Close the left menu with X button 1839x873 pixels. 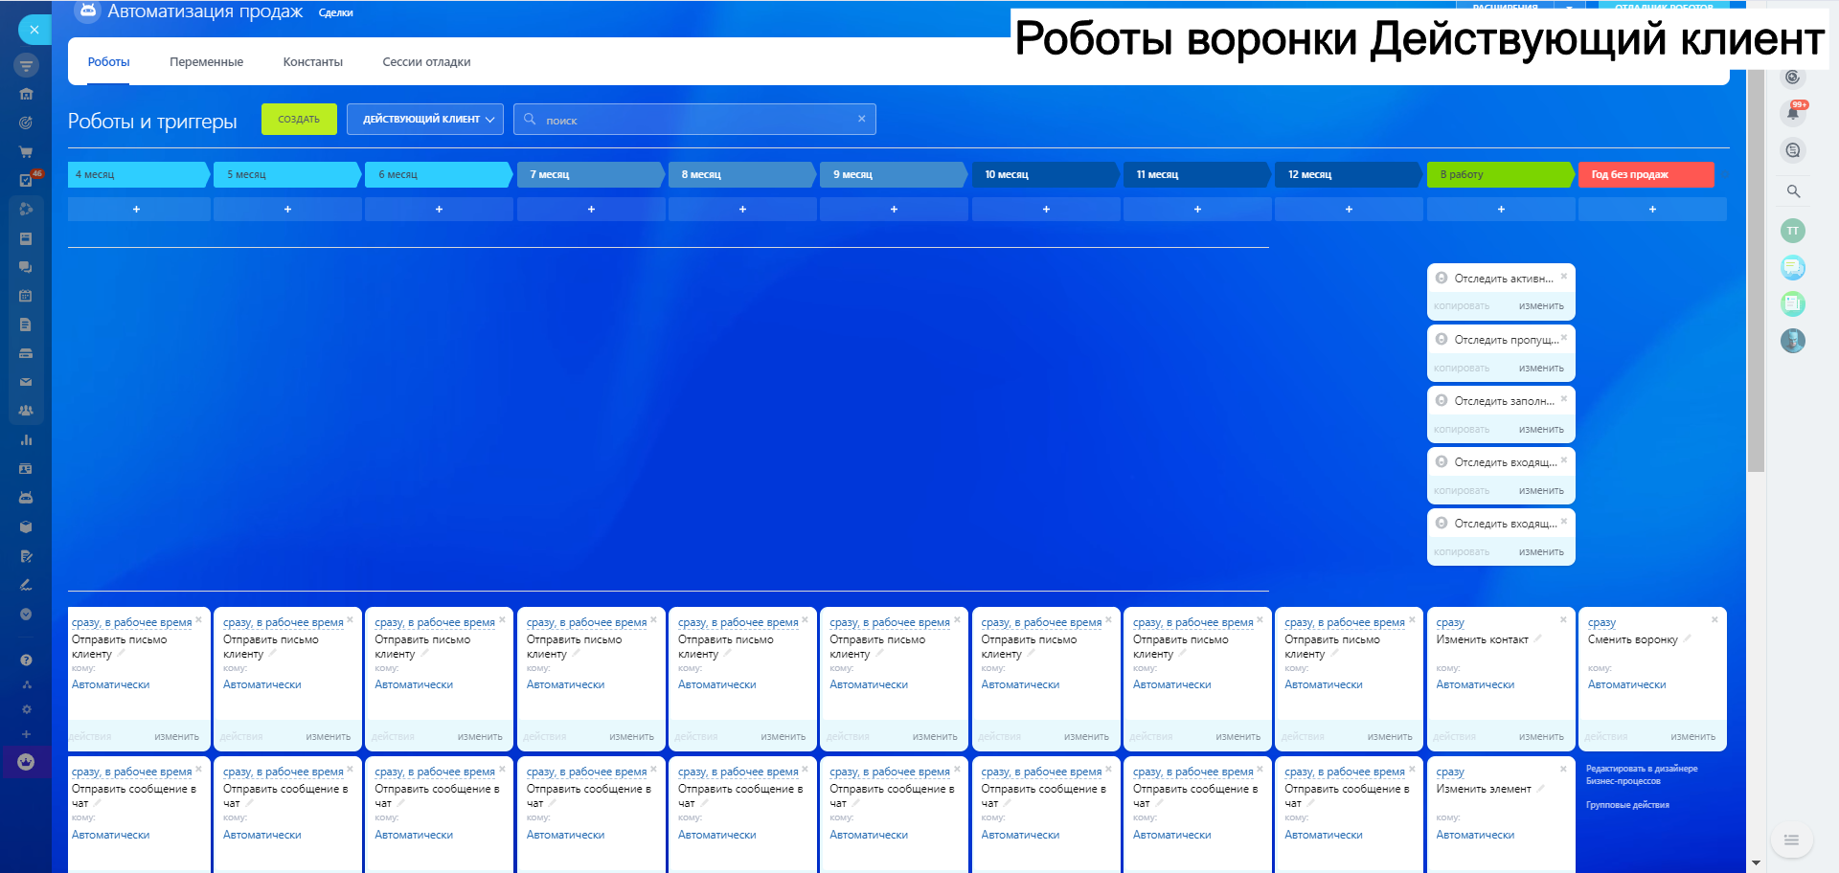34,30
